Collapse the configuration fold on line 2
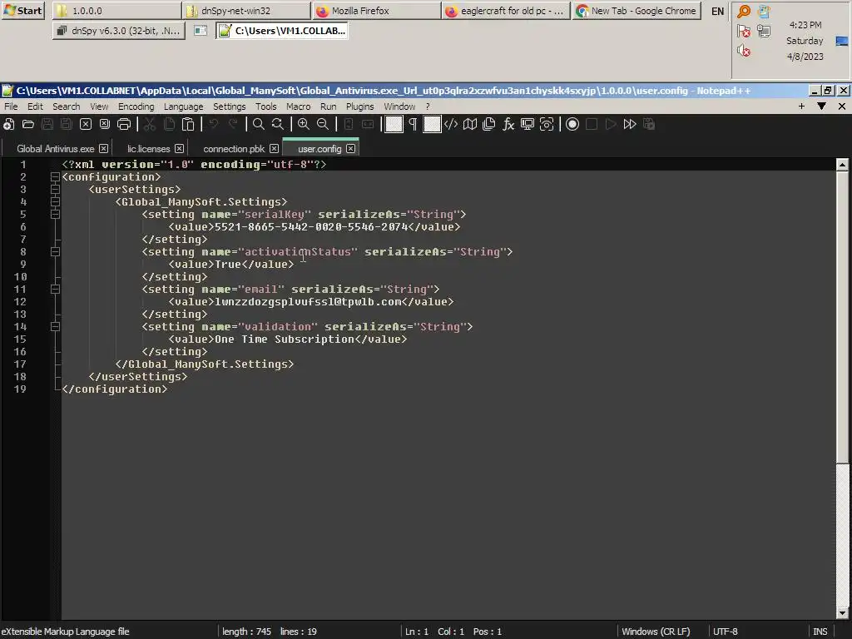This screenshot has width=852, height=639. [55, 176]
